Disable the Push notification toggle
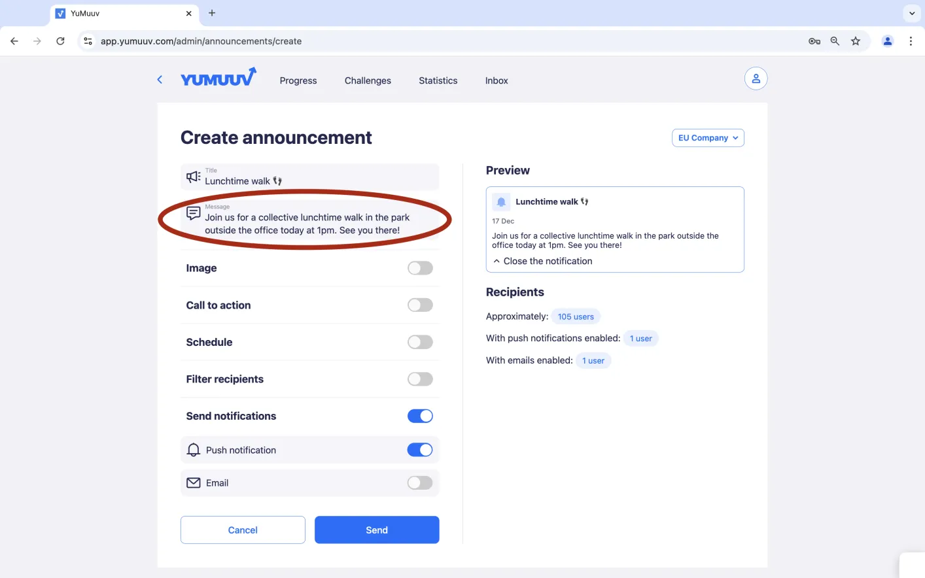Image resolution: width=925 pixels, height=578 pixels. tap(420, 450)
